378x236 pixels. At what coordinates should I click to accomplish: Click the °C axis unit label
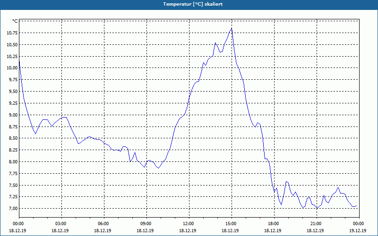(x=15, y=21)
